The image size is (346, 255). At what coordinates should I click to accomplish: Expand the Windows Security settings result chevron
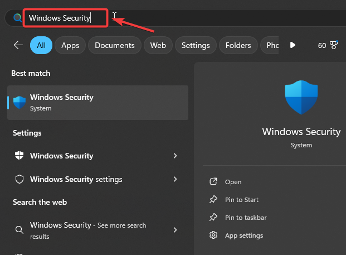coord(176,156)
